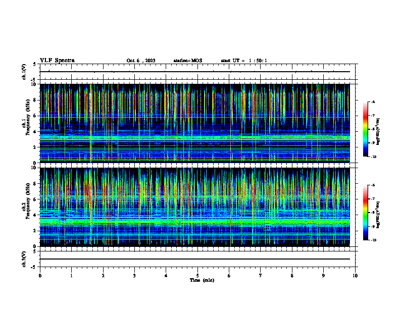Viewport: 400px width, 309px height.
Task: Click the 'ch.1(V)' waveform axis label
Action: (x=24, y=72)
